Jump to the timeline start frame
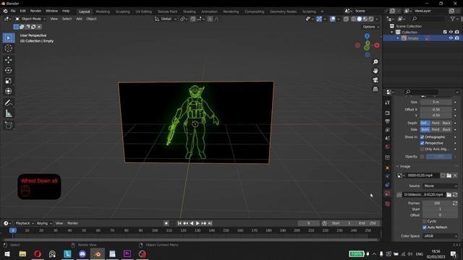 pos(179,223)
